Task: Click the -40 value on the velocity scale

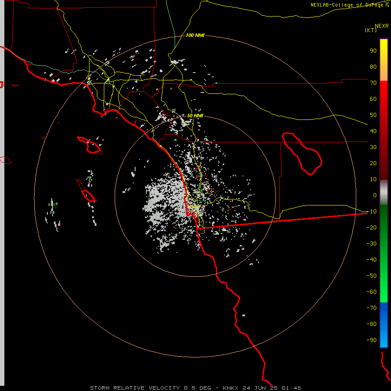Action: point(371,260)
